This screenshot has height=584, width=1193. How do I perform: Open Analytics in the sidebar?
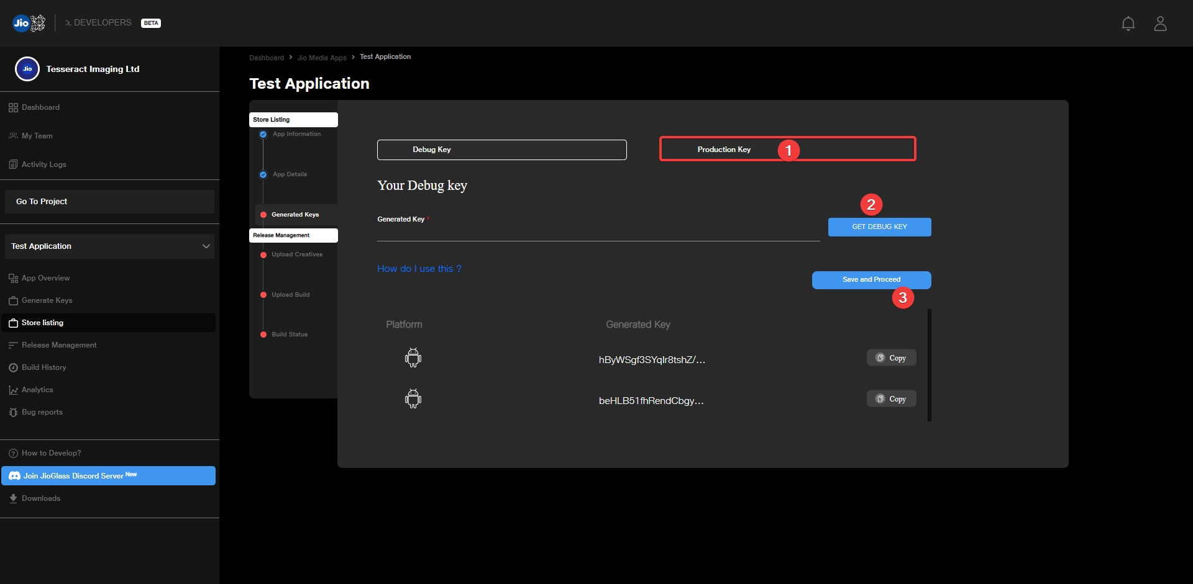pyautogui.click(x=37, y=390)
